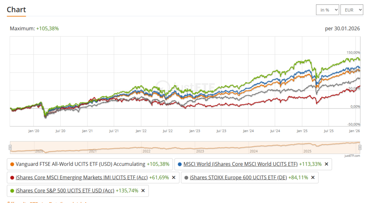Click the blue MSCI World legend dot
Screen dimensions: 367x203
pyautogui.click(x=180, y=164)
